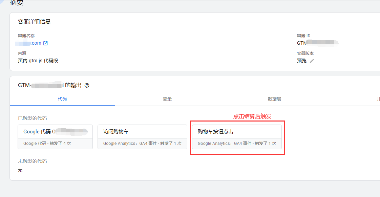
Task: Click the Google 代码 - 触发了 4 次 text
Action: [x=47, y=144]
